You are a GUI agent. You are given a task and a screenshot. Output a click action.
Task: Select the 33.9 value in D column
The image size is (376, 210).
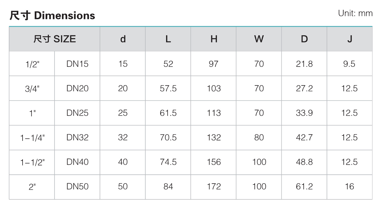click(x=304, y=113)
